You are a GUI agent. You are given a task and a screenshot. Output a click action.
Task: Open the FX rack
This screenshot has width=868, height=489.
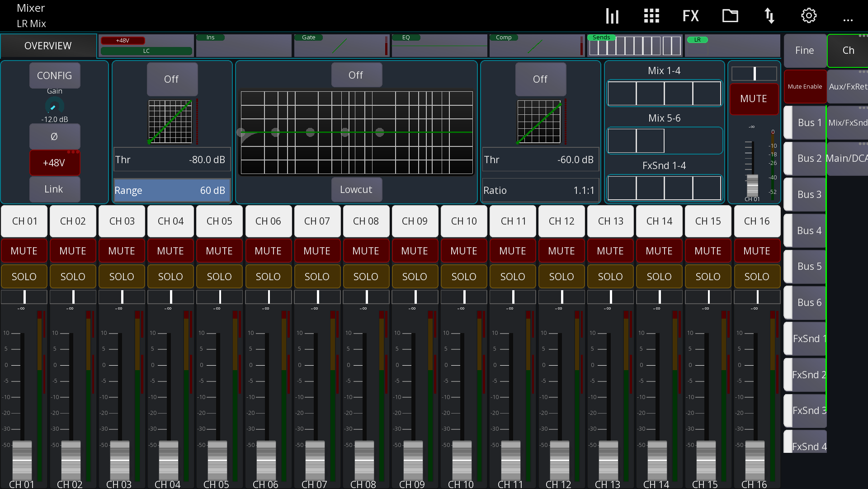coord(690,16)
